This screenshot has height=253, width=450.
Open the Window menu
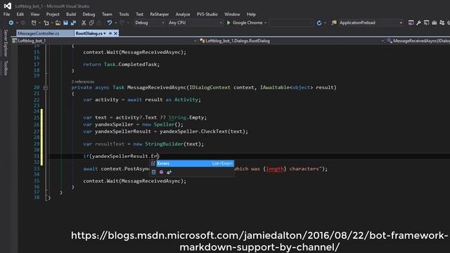[x=232, y=14]
